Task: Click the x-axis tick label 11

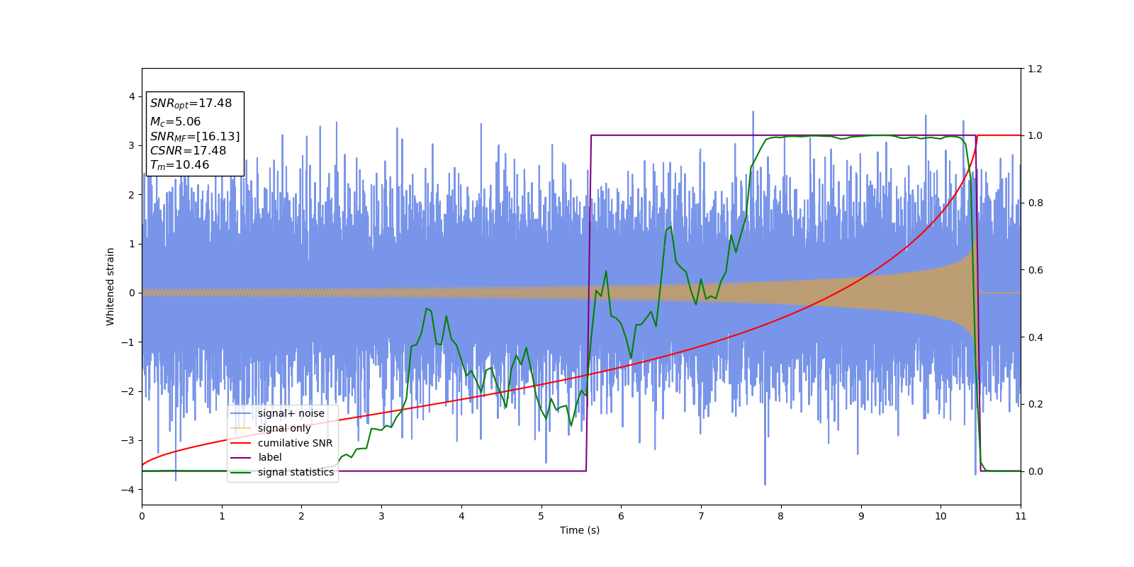Action: [x=1021, y=516]
